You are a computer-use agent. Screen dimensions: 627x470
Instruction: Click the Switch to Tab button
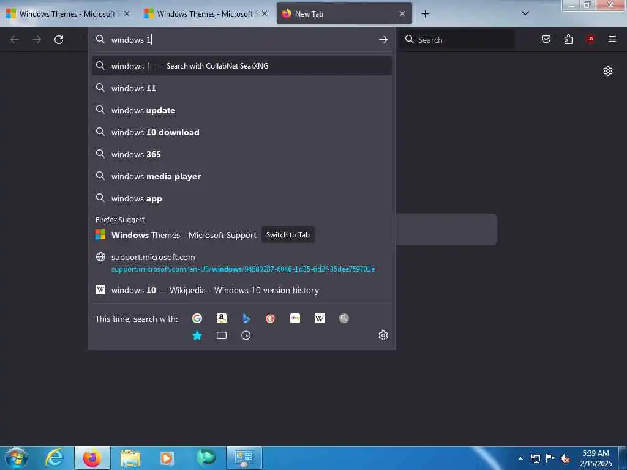[x=288, y=235]
